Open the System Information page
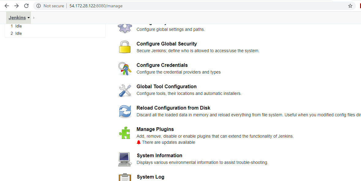 coord(159,155)
